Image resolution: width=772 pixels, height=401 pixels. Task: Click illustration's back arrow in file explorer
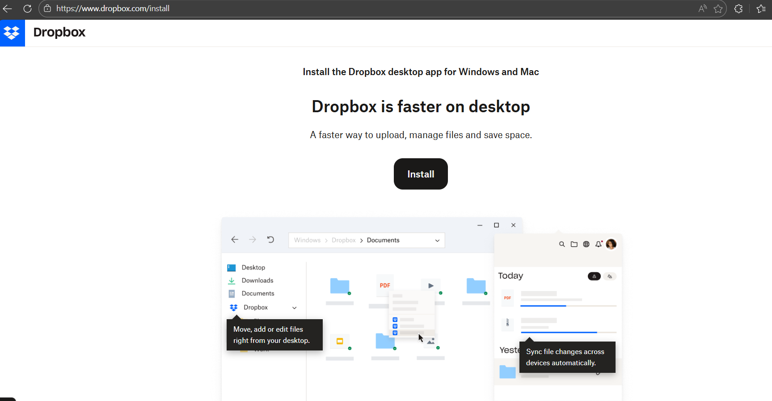[235, 240]
